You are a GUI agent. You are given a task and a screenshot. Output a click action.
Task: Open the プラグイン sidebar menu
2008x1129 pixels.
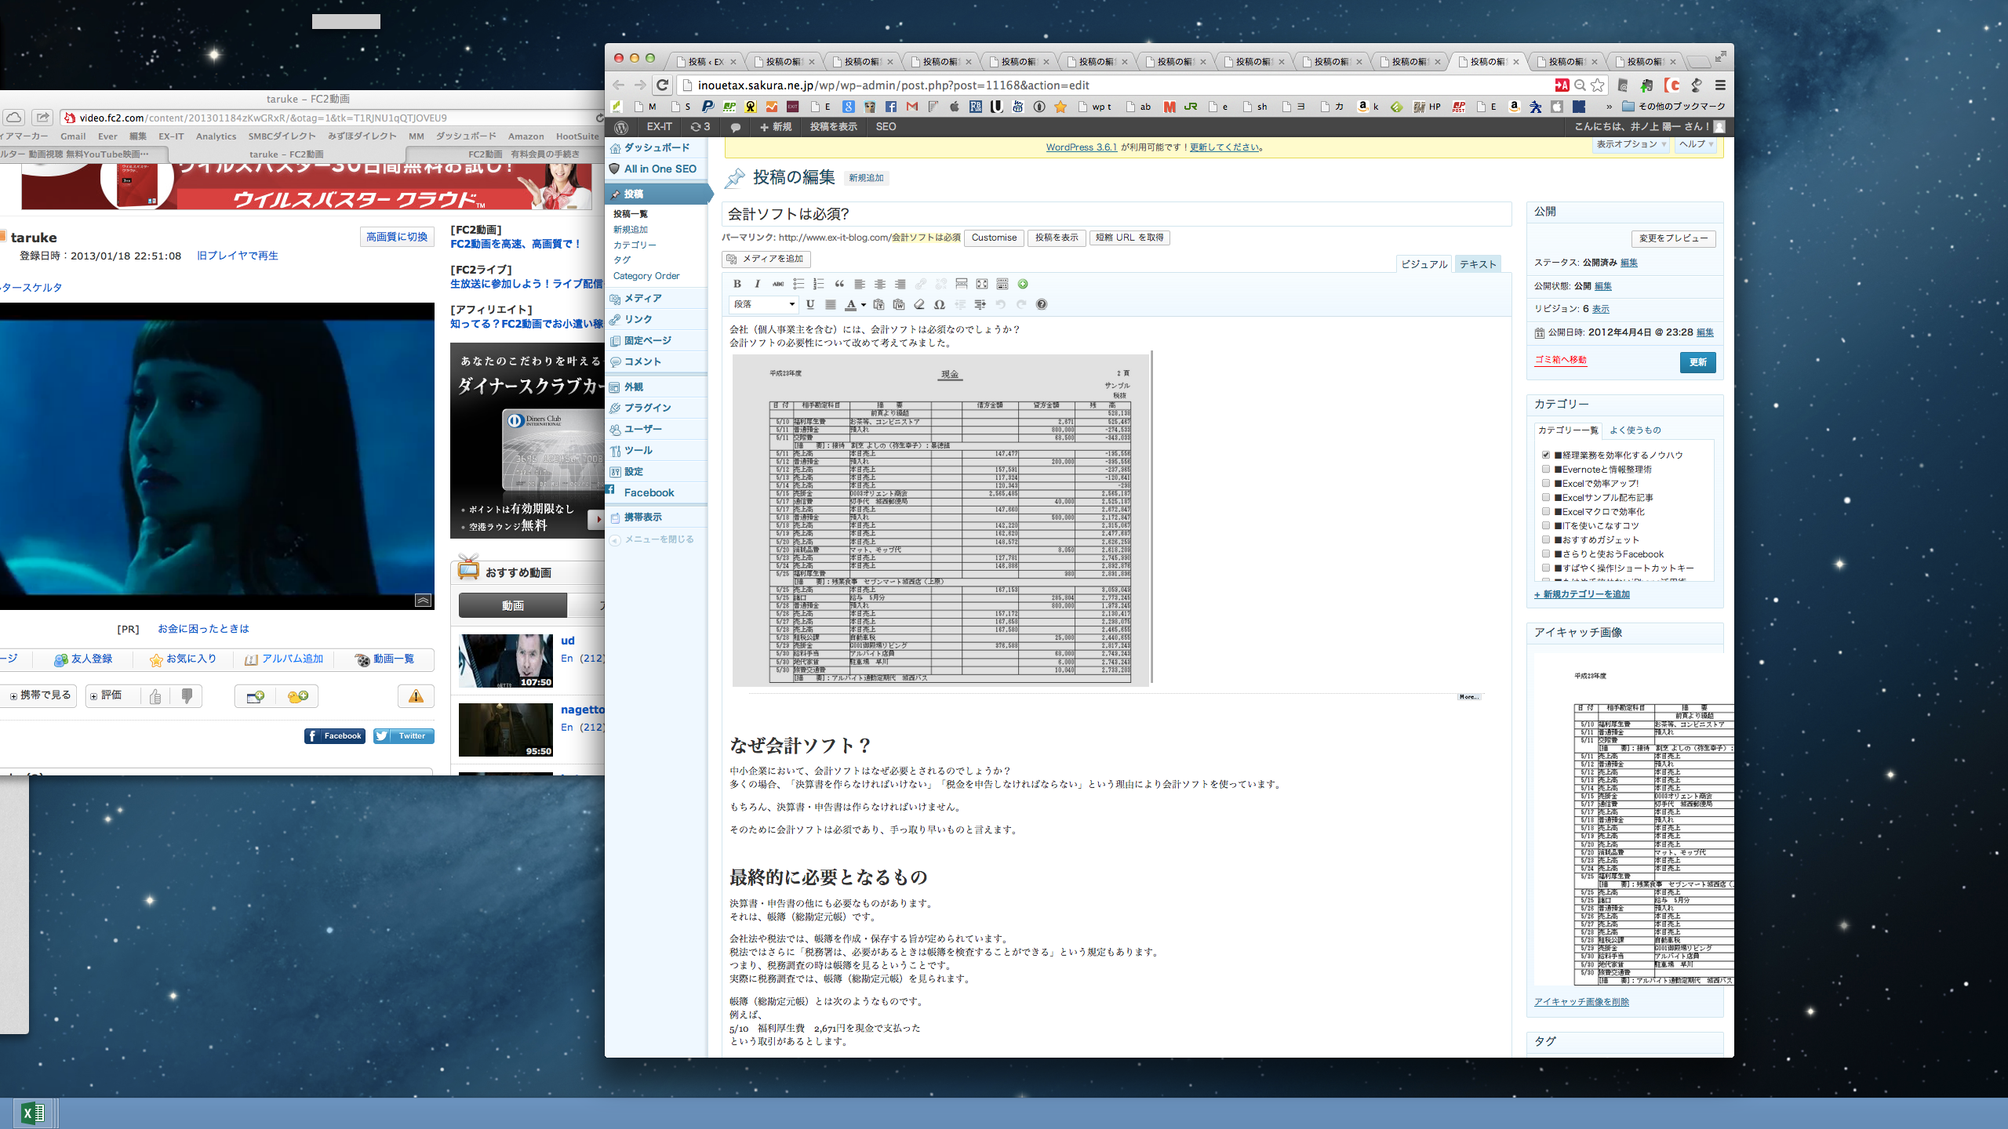pyautogui.click(x=647, y=408)
